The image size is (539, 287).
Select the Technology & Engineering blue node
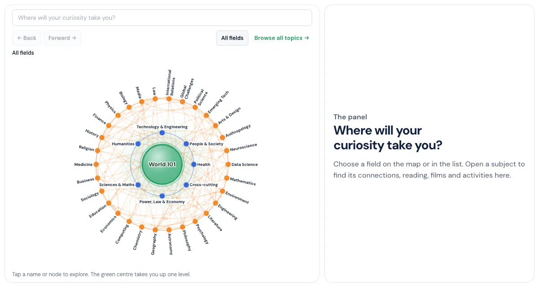[x=162, y=133]
